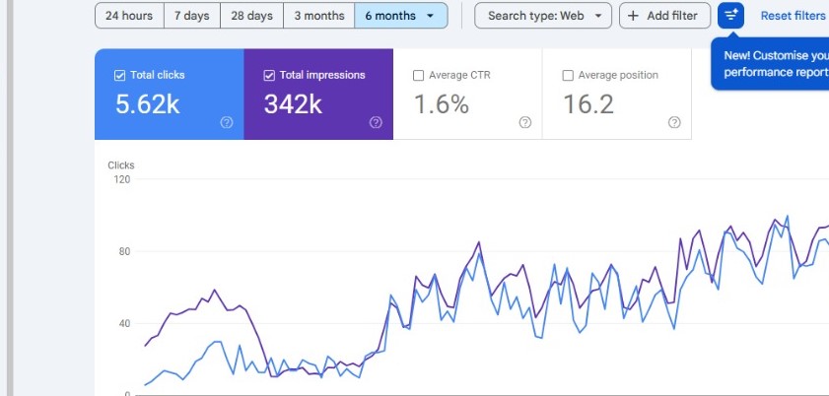Enable the Average CTR checkbox
Screen dimensions: 829x396
pos(418,76)
